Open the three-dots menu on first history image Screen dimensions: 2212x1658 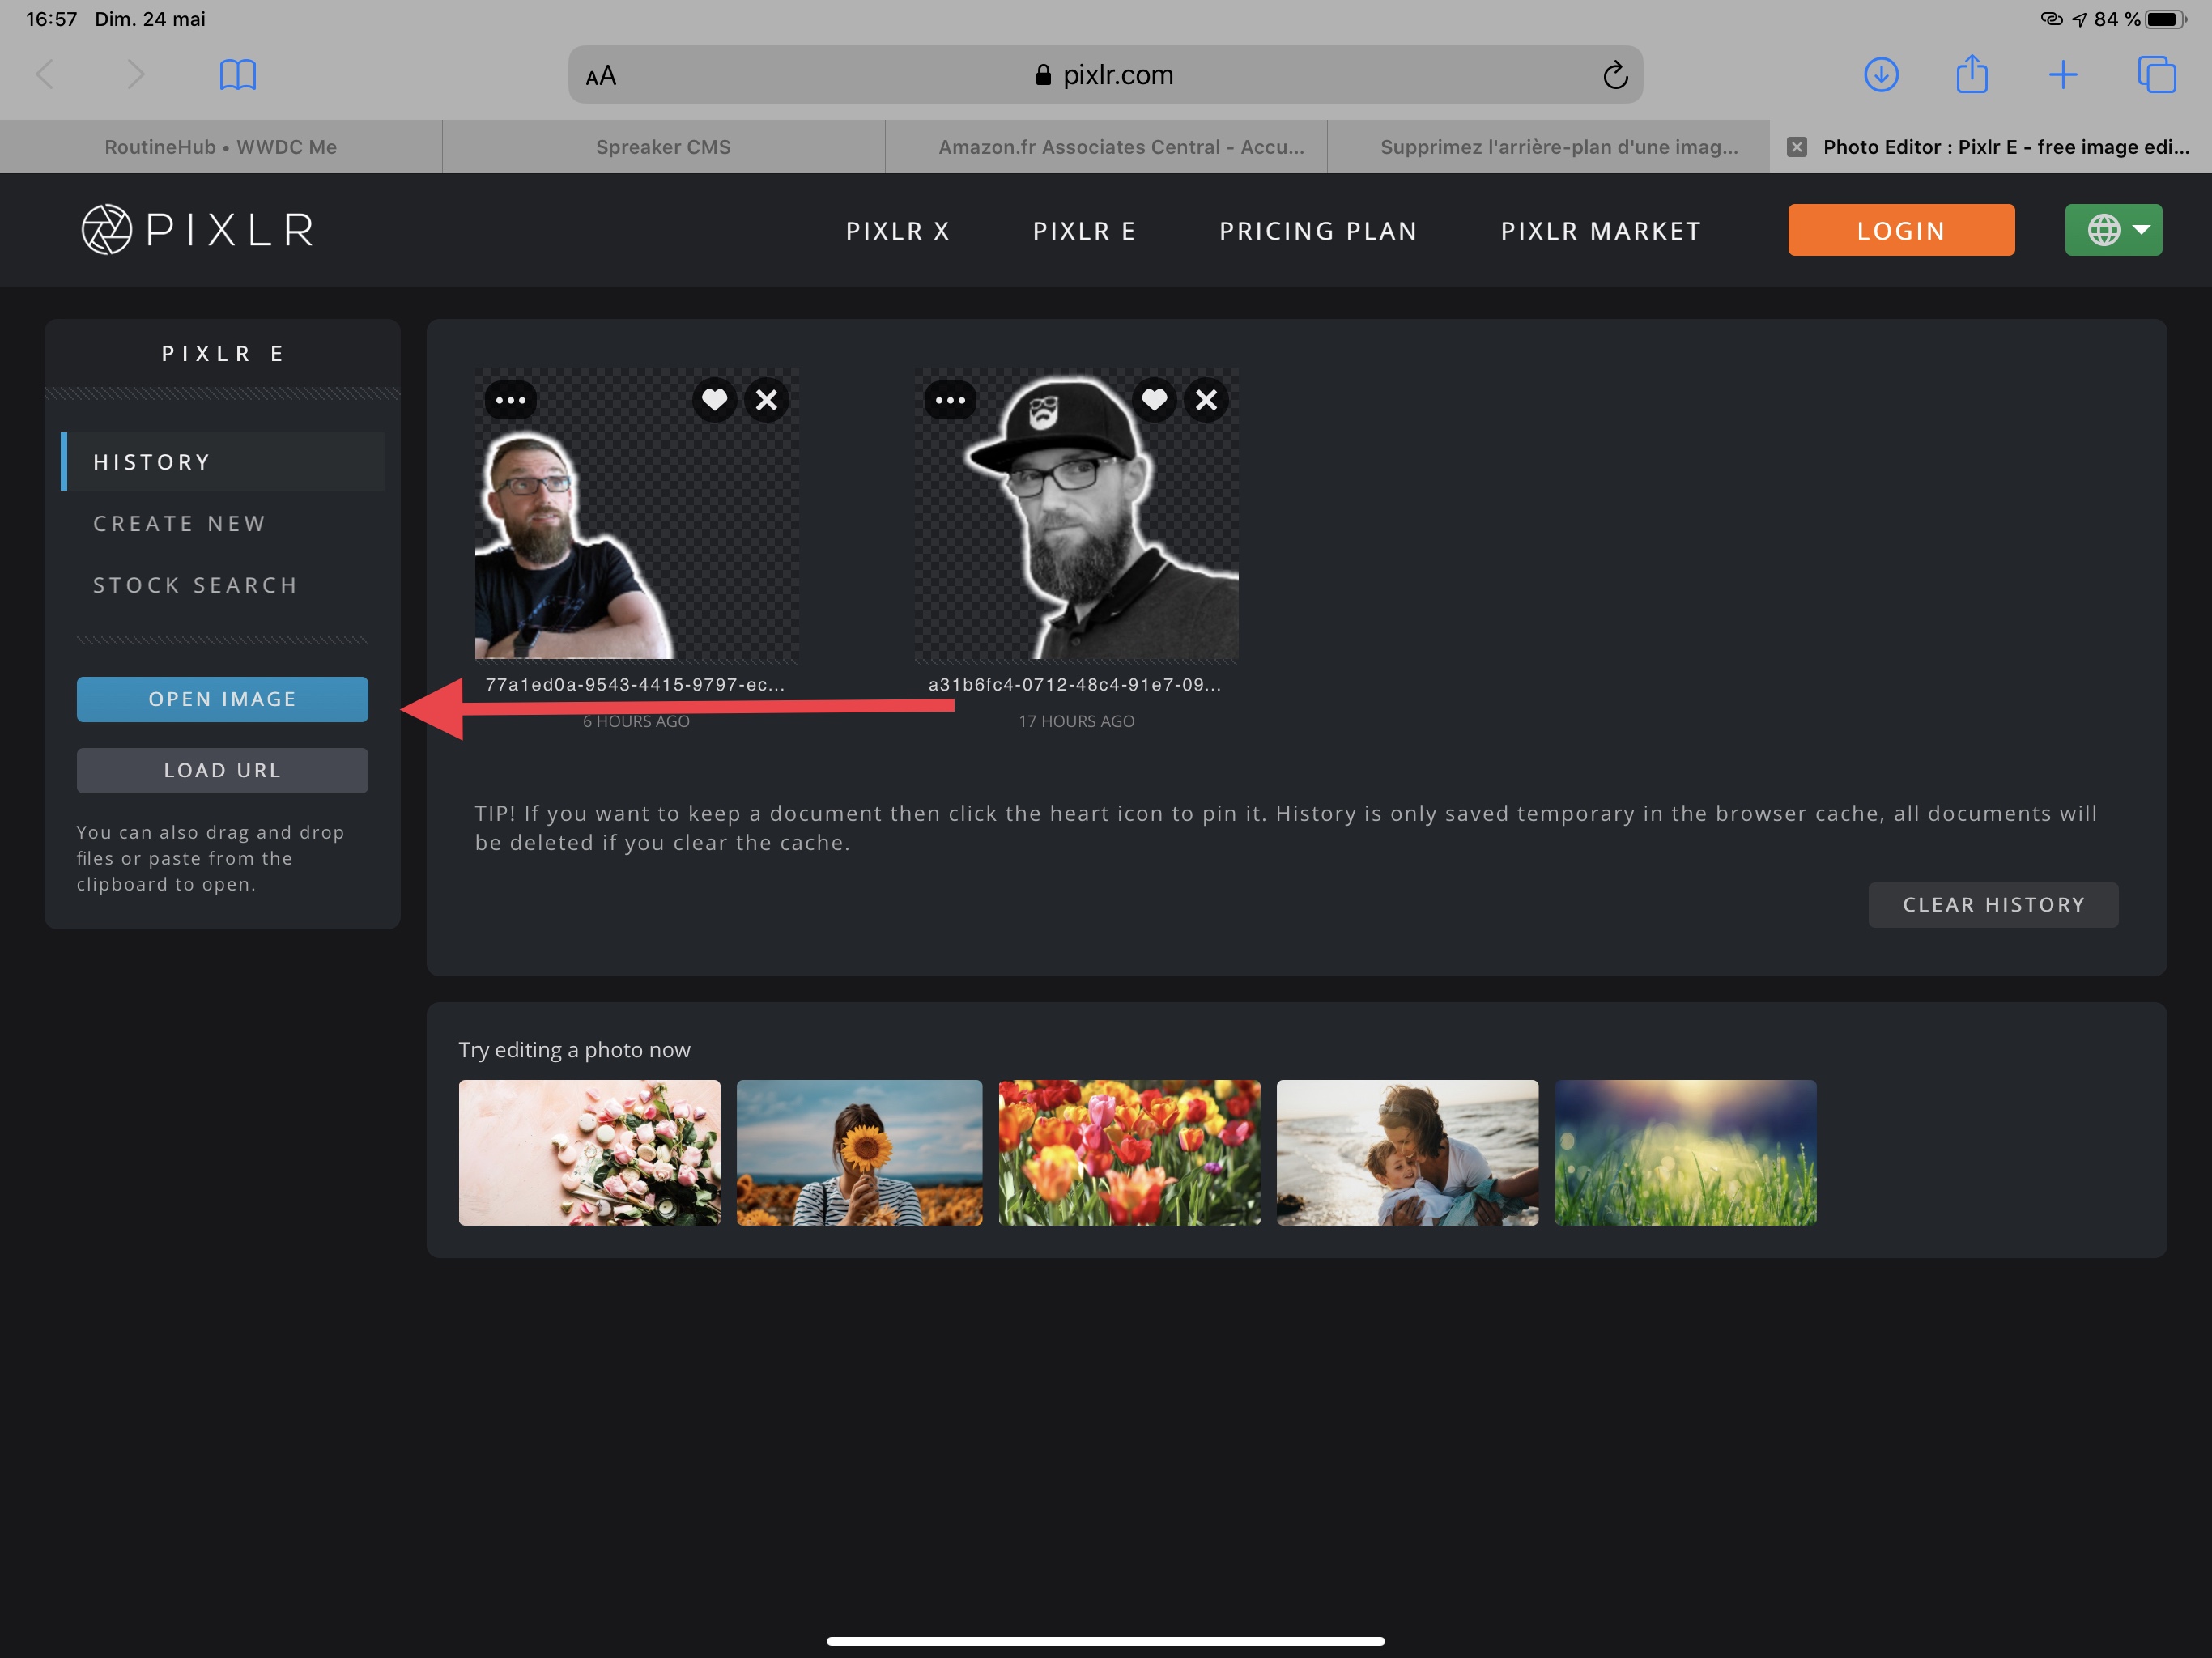[x=510, y=400]
